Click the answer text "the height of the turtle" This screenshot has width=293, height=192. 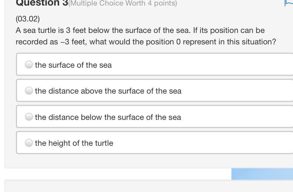click(x=74, y=143)
